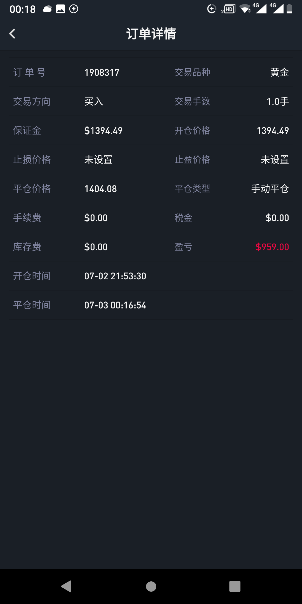Tap the clock time 00:18
302x604 pixels.
click(x=23, y=9)
